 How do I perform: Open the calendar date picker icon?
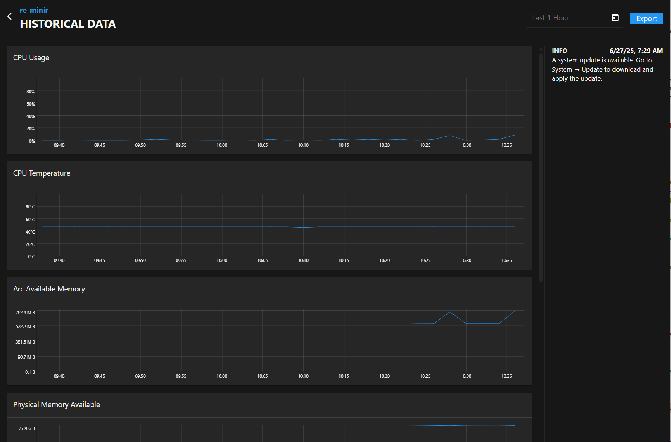(615, 18)
